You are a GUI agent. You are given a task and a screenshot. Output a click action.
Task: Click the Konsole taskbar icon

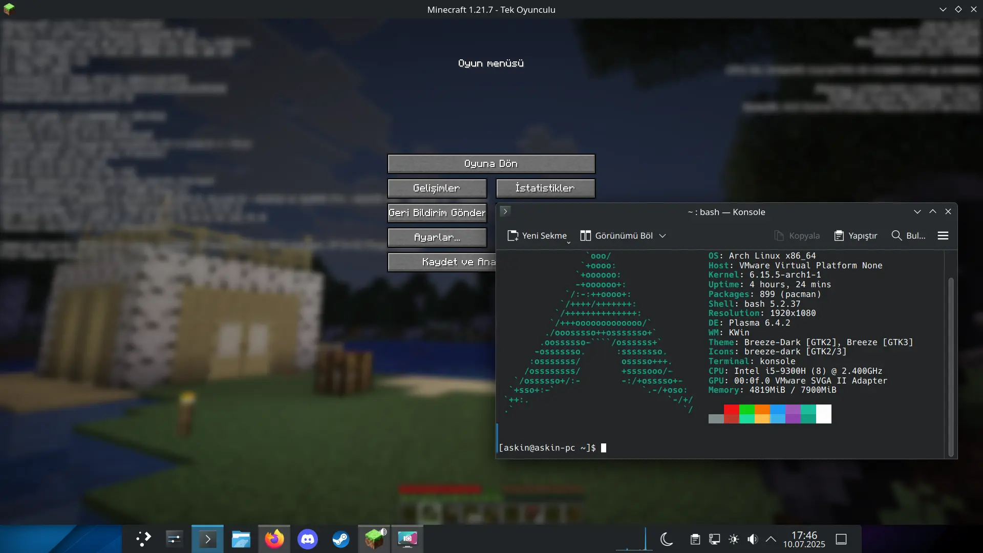click(207, 539)
